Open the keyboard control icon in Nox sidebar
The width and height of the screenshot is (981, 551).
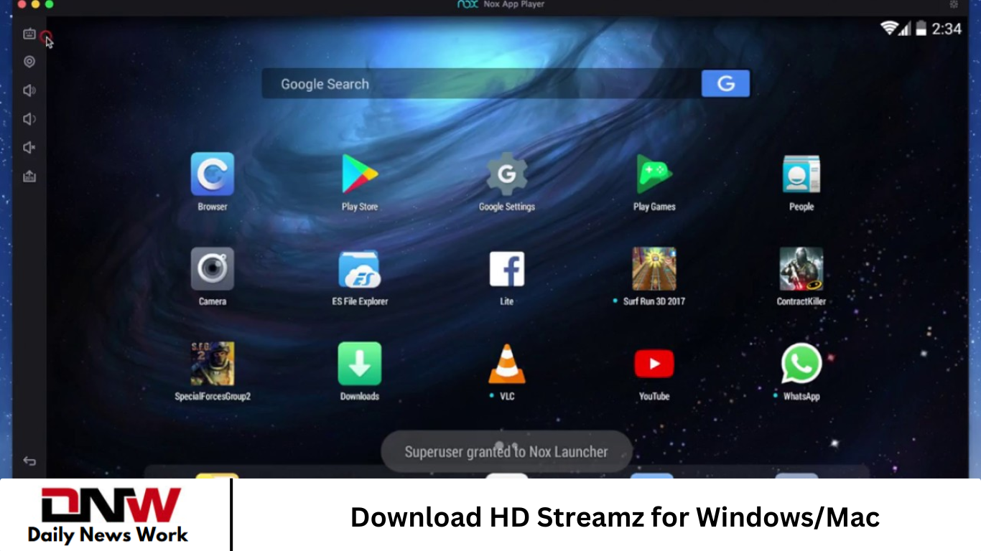pyautogui.click(x=29, y=34)
